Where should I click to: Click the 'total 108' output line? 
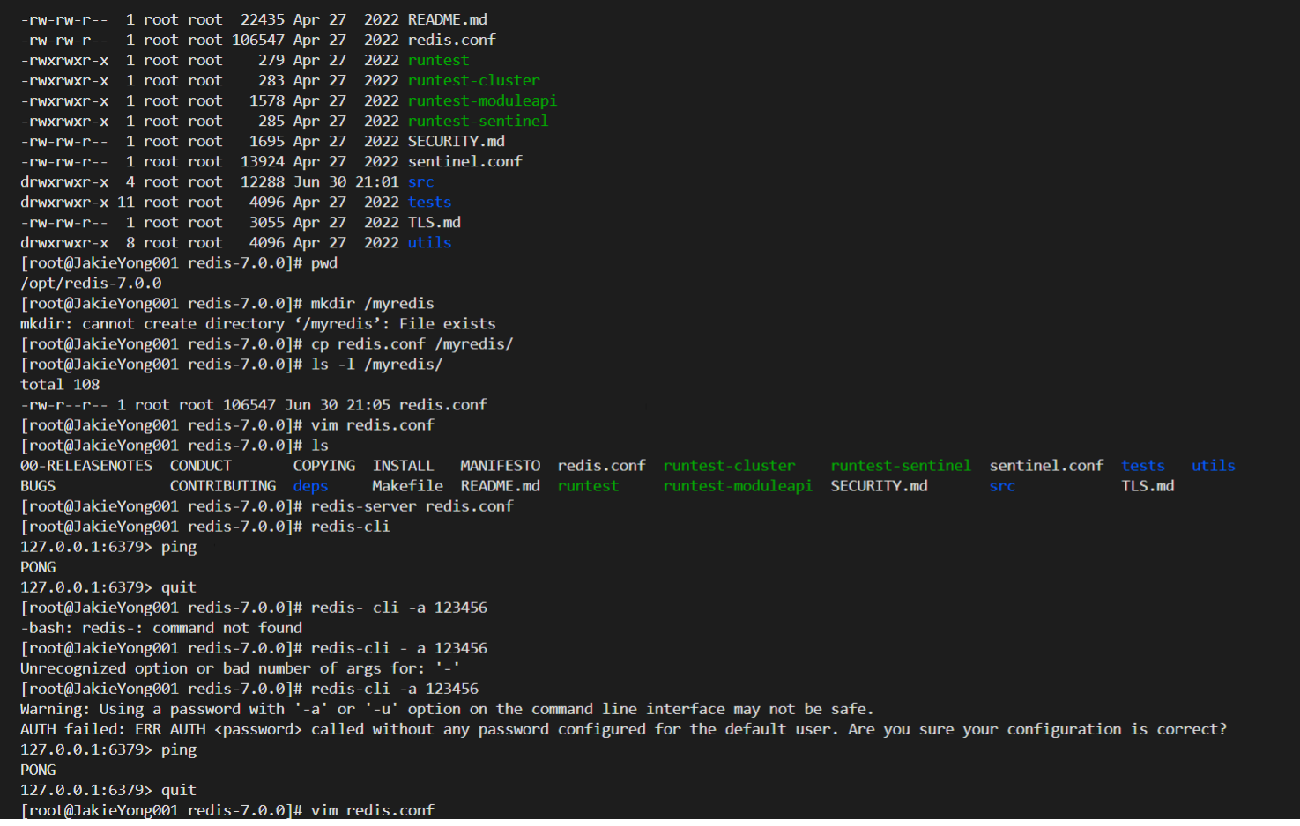click(60, 384)
